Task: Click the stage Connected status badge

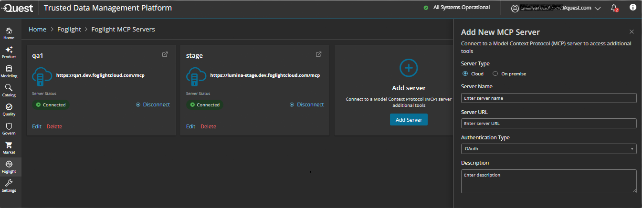Action: 204,105
